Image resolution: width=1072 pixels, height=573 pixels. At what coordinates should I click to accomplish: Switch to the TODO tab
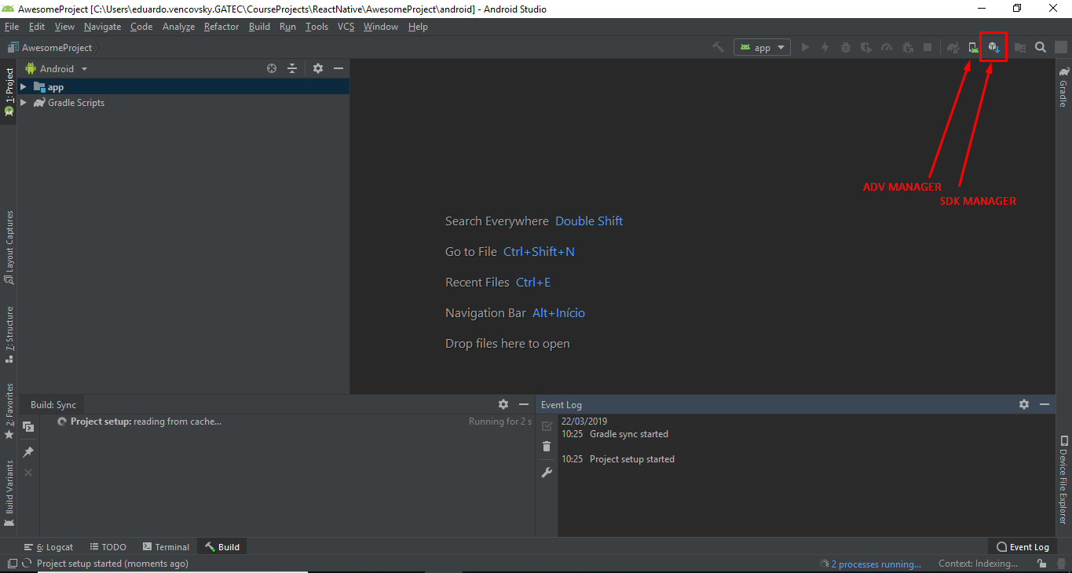pyautogui.click(x=108, y=547)
